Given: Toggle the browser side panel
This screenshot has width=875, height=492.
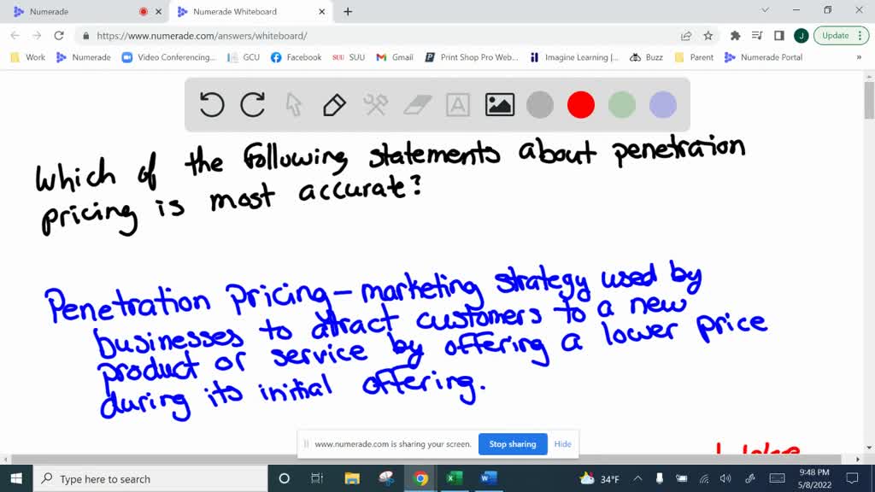Looking at the screenshot, I should click(x=779, y=36).
